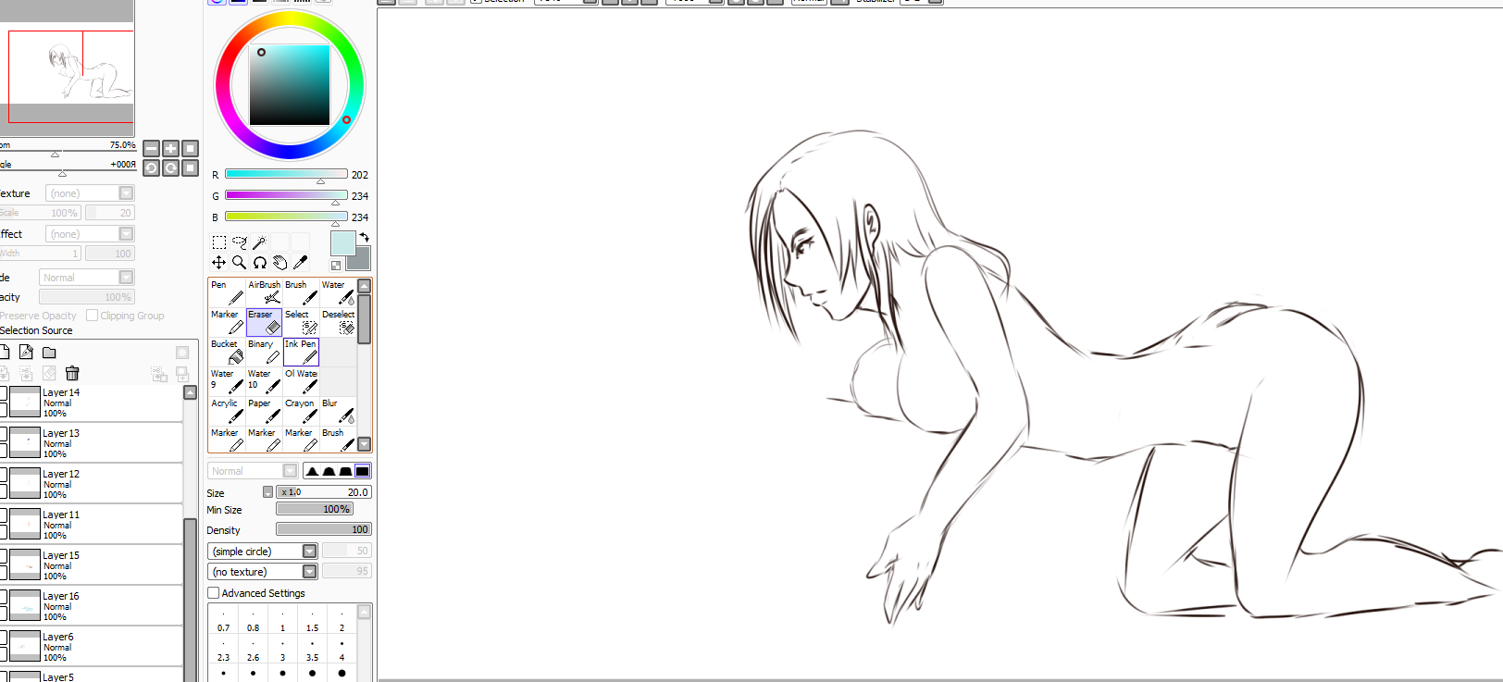The width and height of the screenshot is (1503, 682).
Task: Activate the Ink Pen tool
Action: 301,352
